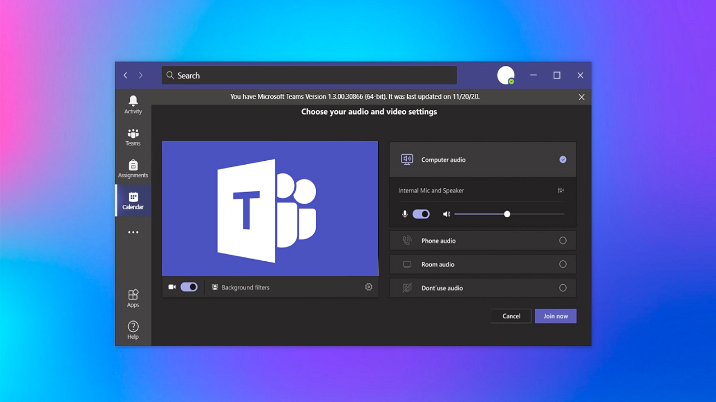Screen dimensions: 716x402
Task: Mute the microphone toggle switch
Action: [421, 214]
